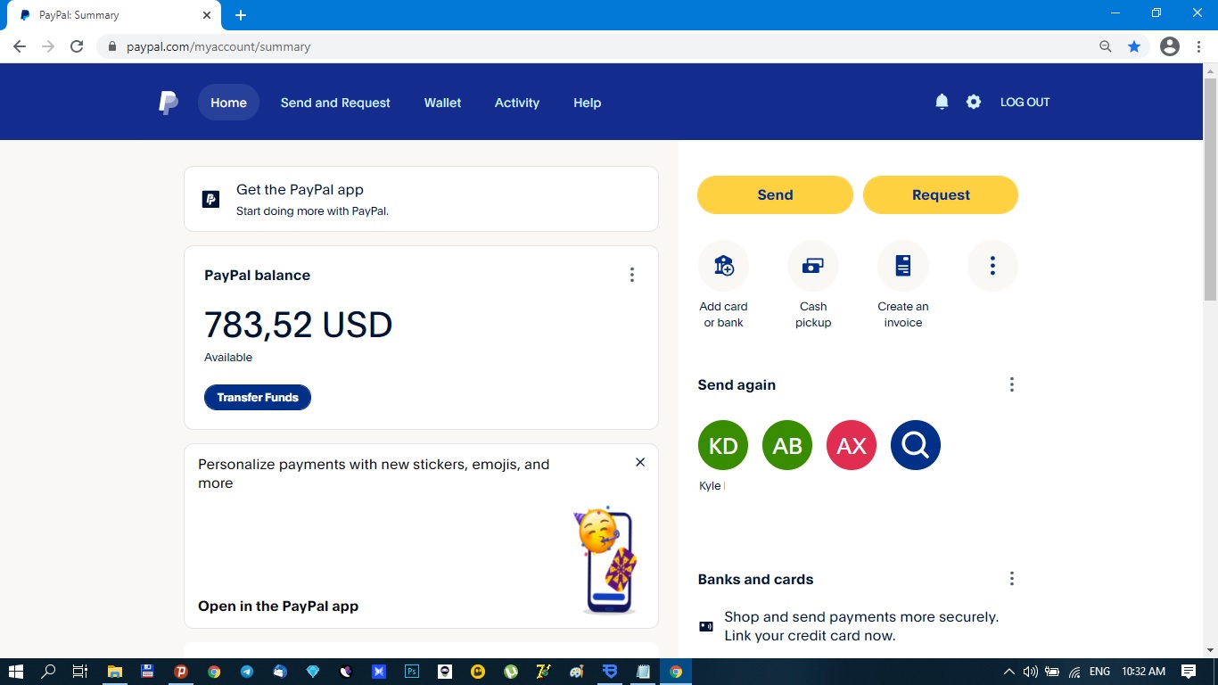Open account settings gear icon

point(974,102)
